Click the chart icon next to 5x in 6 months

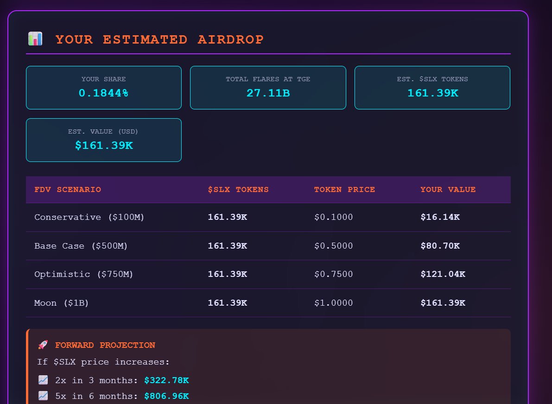(43, 396)
